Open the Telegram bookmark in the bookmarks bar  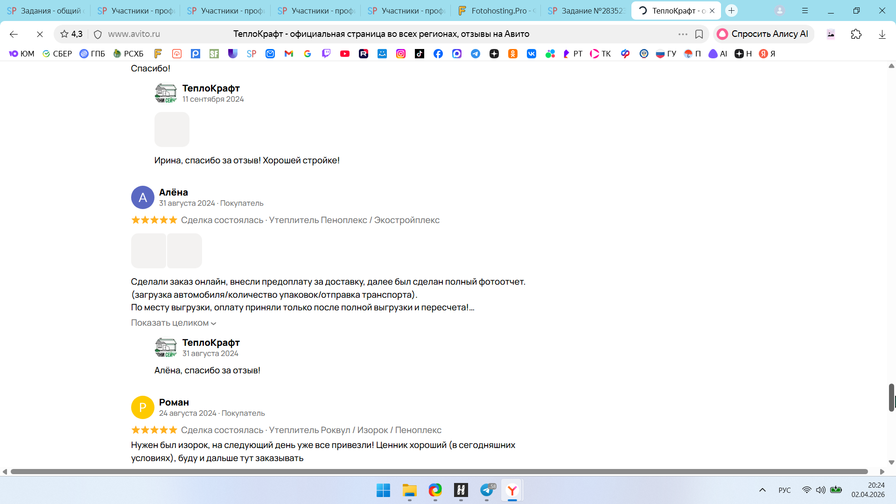click(476, 54)
